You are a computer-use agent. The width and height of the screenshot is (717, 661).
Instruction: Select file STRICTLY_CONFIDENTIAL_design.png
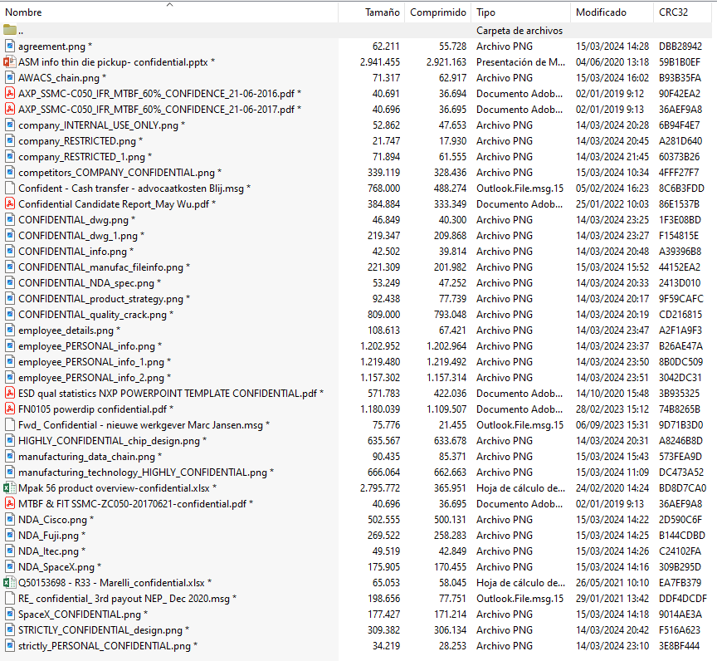[x=100, y=630]
